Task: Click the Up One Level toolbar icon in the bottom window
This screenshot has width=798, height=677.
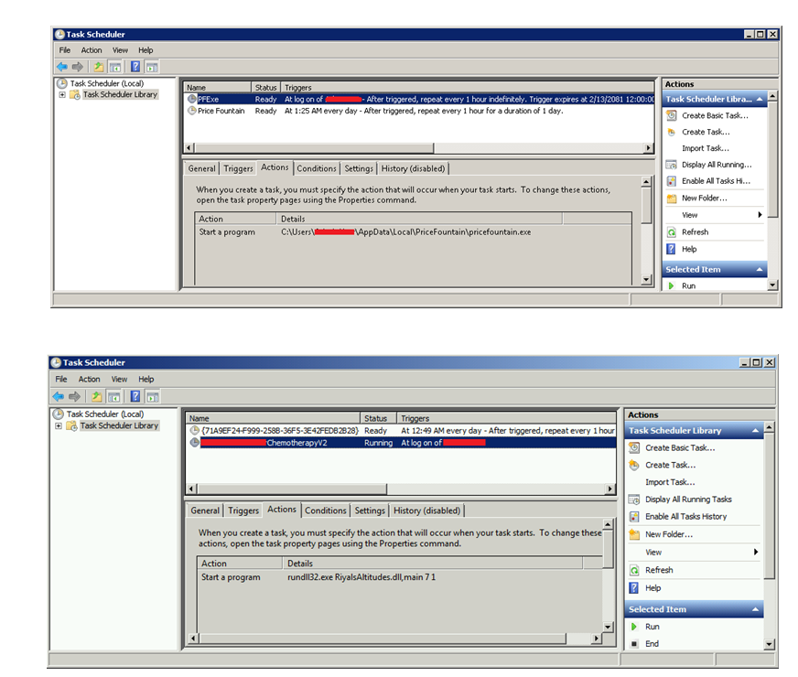Action: point(96,396)
